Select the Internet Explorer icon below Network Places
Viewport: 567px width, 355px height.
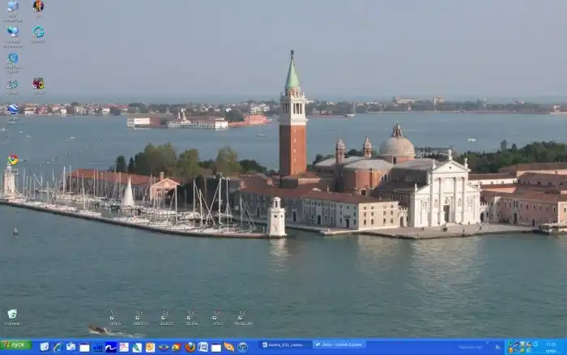(x=12, y=58)
